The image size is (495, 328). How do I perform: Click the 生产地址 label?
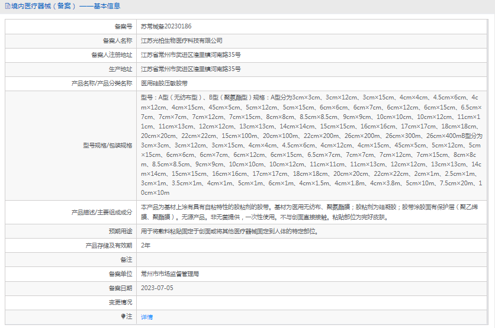click(x=121, y=69)
